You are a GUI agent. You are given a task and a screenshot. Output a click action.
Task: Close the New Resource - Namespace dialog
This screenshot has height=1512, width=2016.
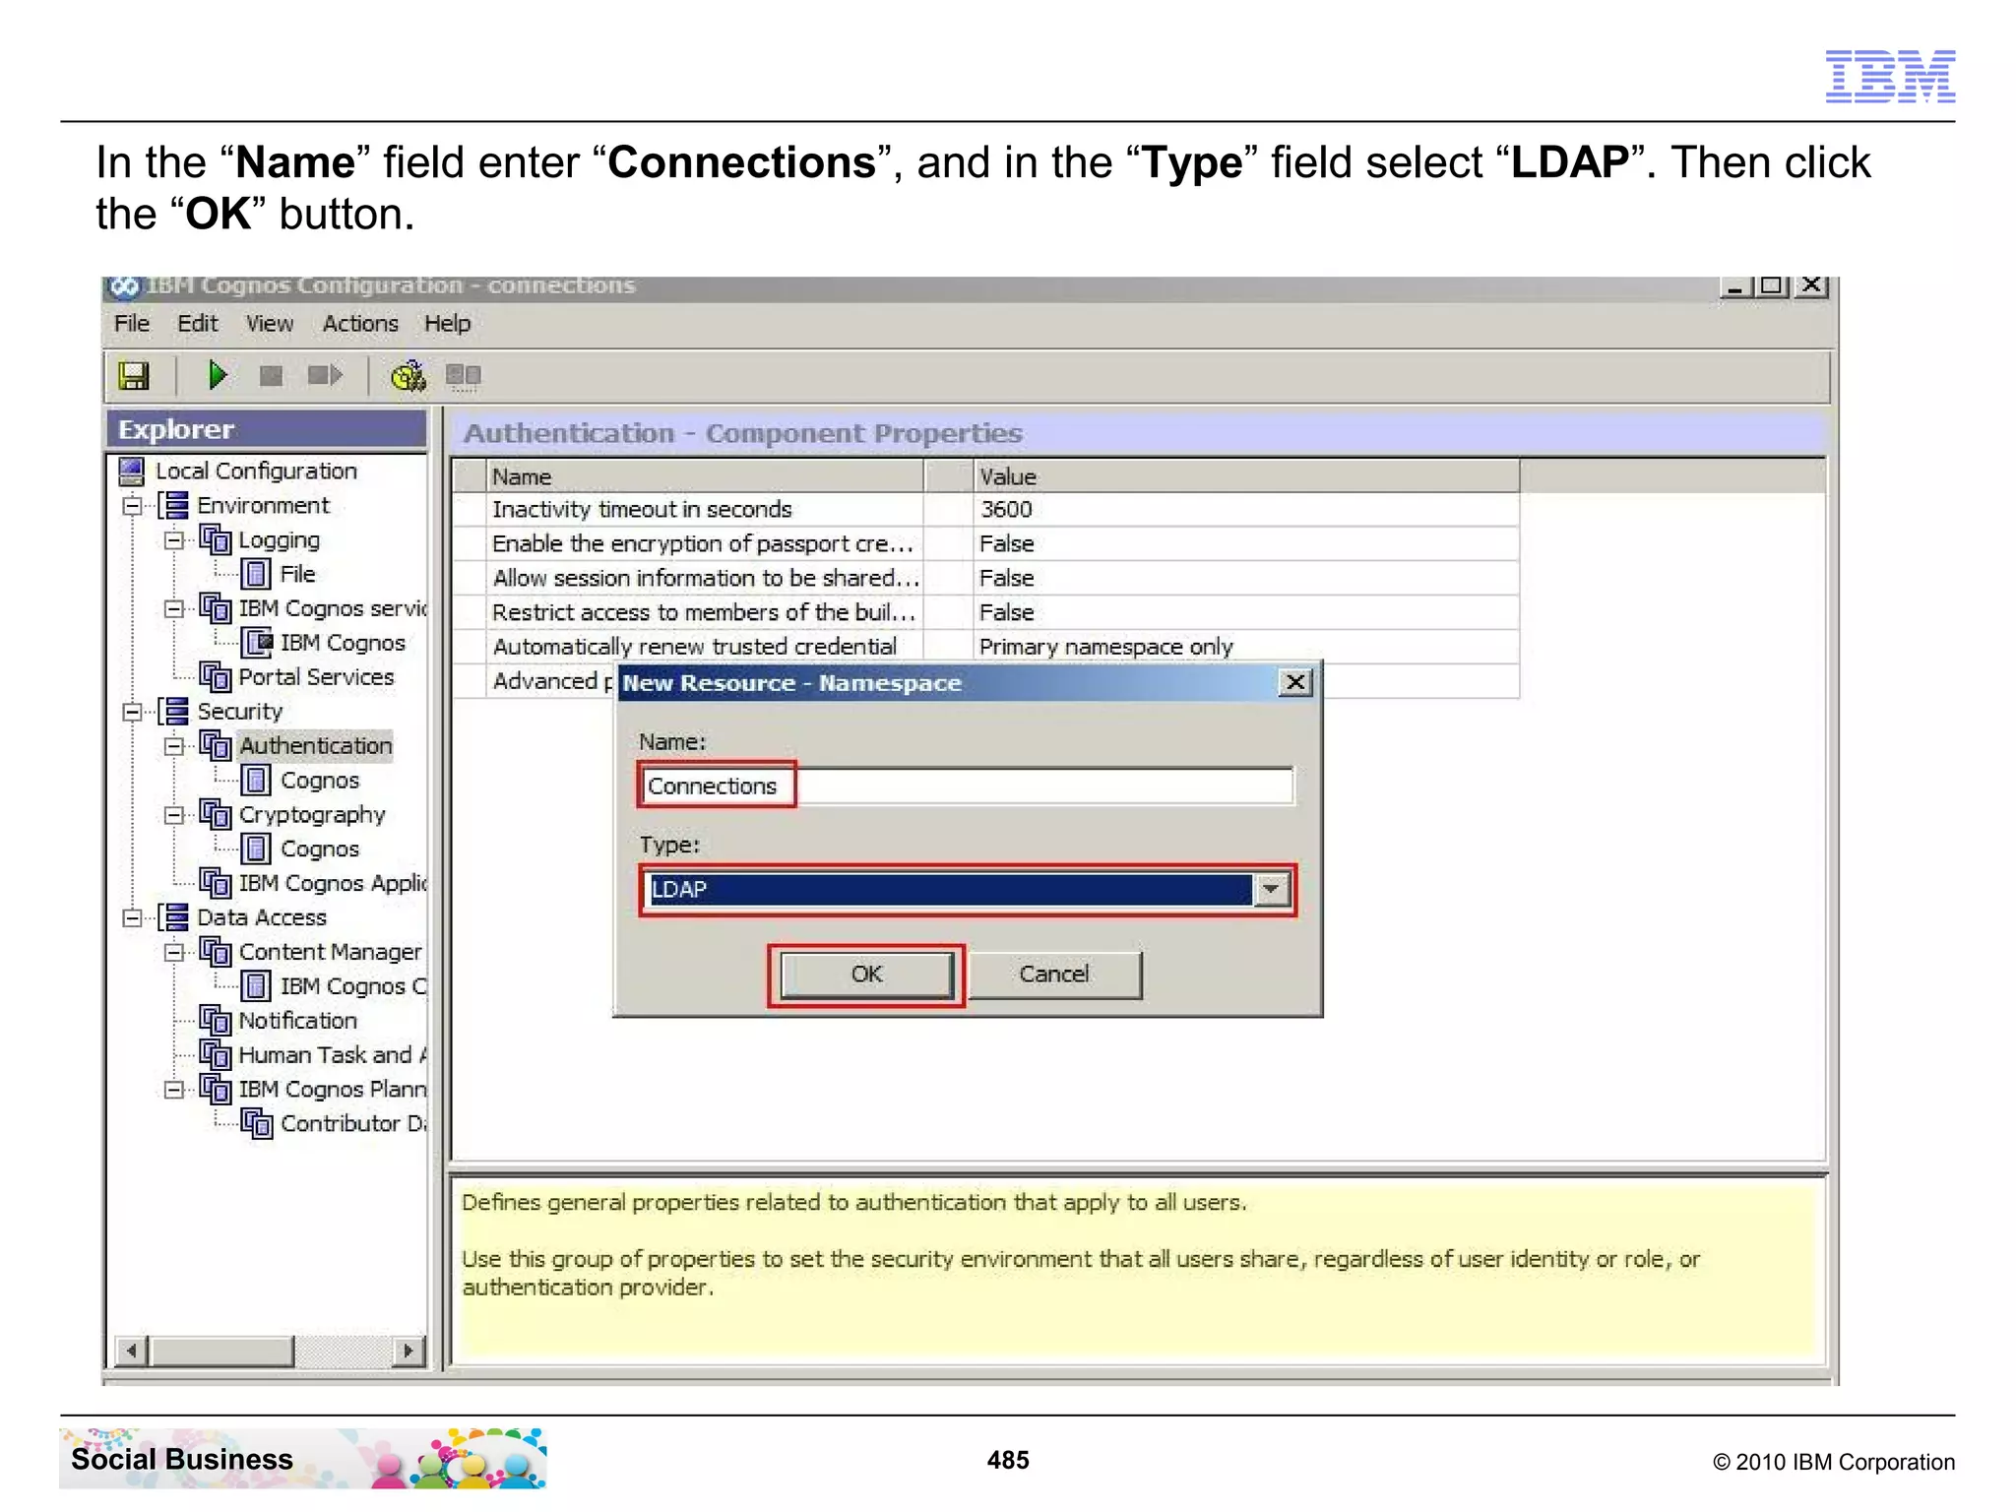click(x=1295, y=682)
